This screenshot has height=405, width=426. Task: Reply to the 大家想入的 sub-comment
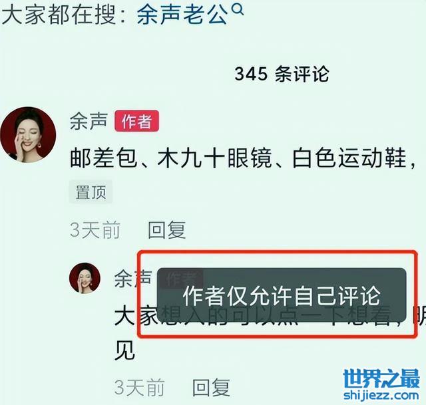click(212, 387)
